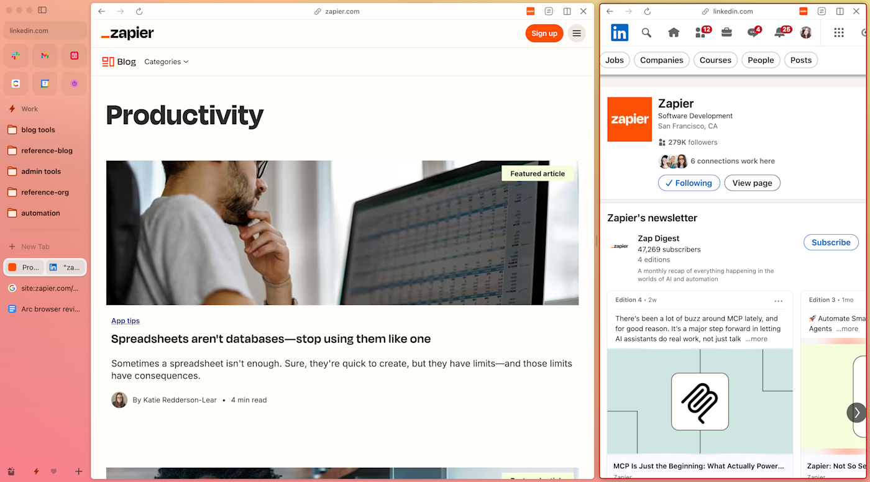The width and height of the screenshot is (870, 482).
Task: Open site controls in the linkedin.com pane
Action: (822, 11)
